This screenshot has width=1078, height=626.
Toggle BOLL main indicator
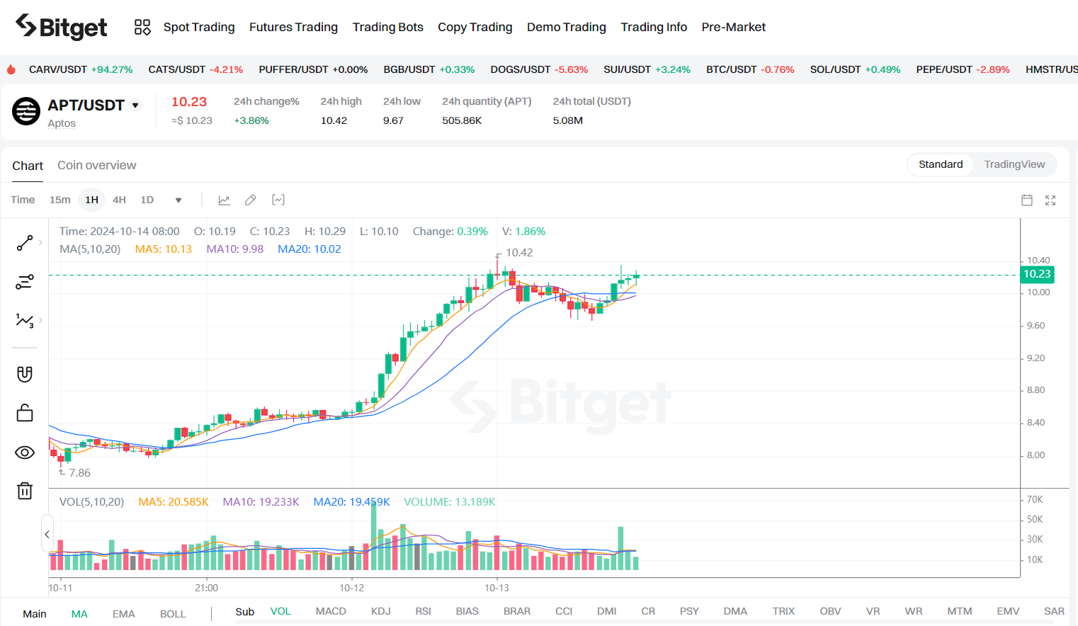pyautogui.click(x=173, y=614)
